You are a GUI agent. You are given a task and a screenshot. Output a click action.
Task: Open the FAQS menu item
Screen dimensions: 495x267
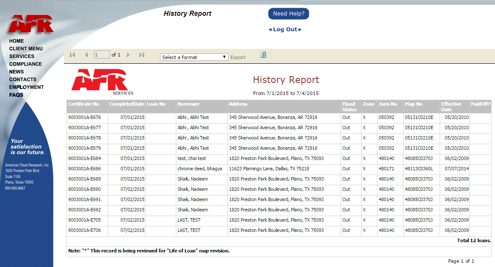[16, 95]
